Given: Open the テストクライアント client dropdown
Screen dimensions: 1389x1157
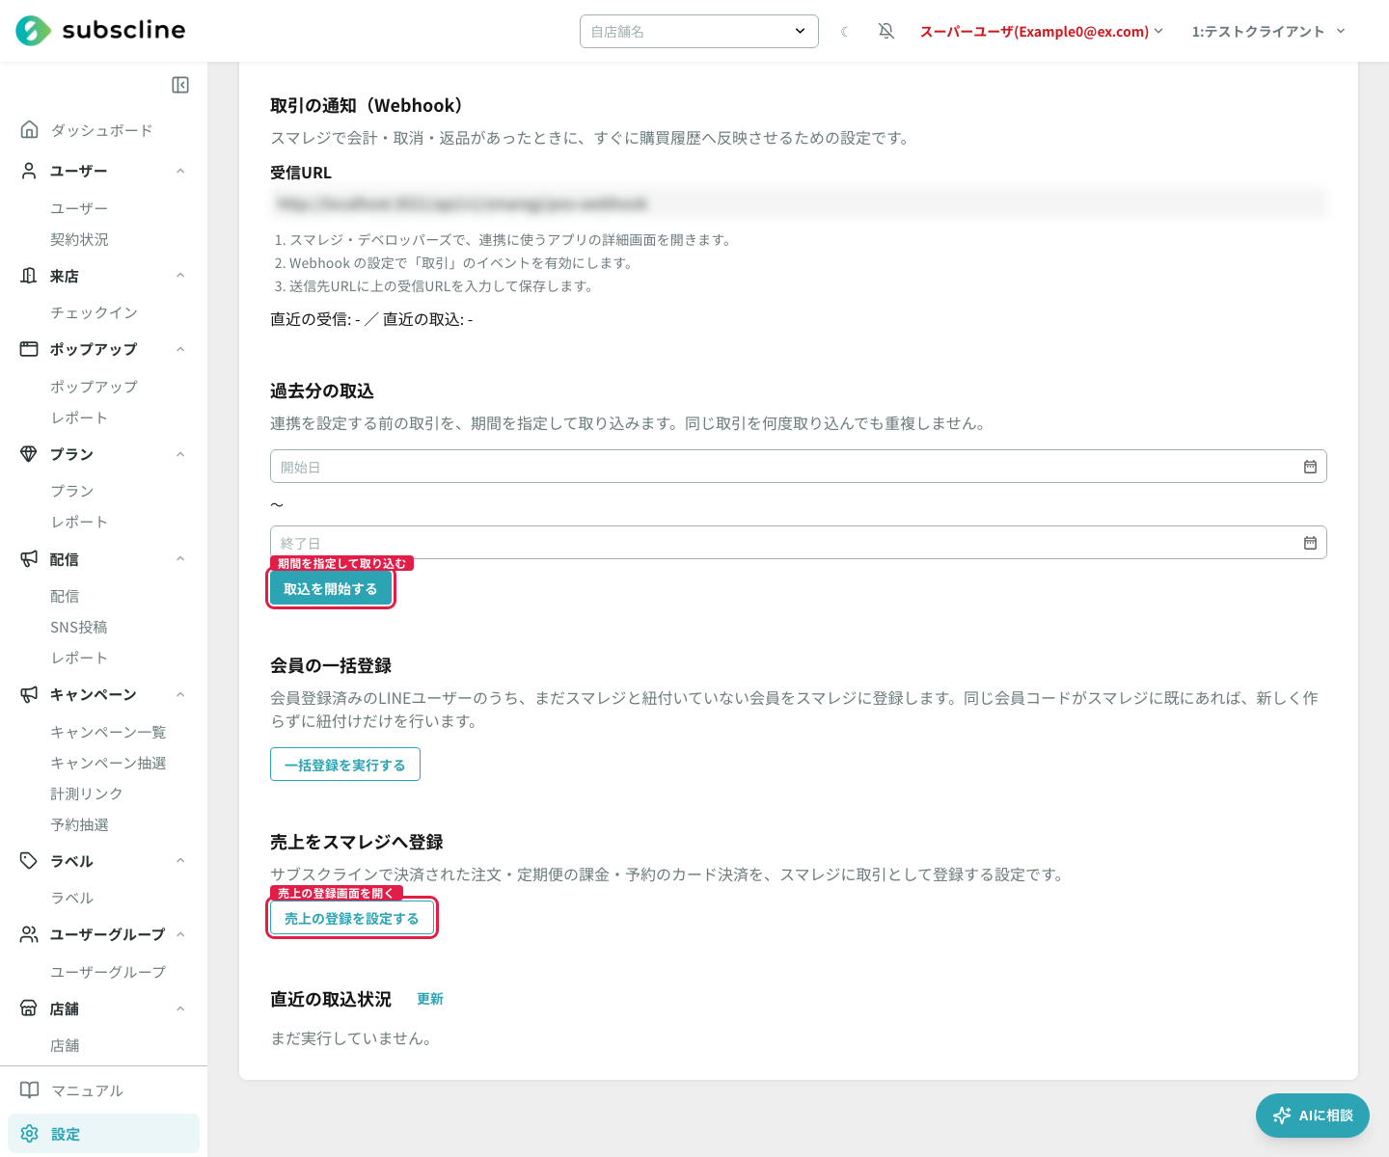Looking at the screenshot, I should click(x=1268, y=31).
